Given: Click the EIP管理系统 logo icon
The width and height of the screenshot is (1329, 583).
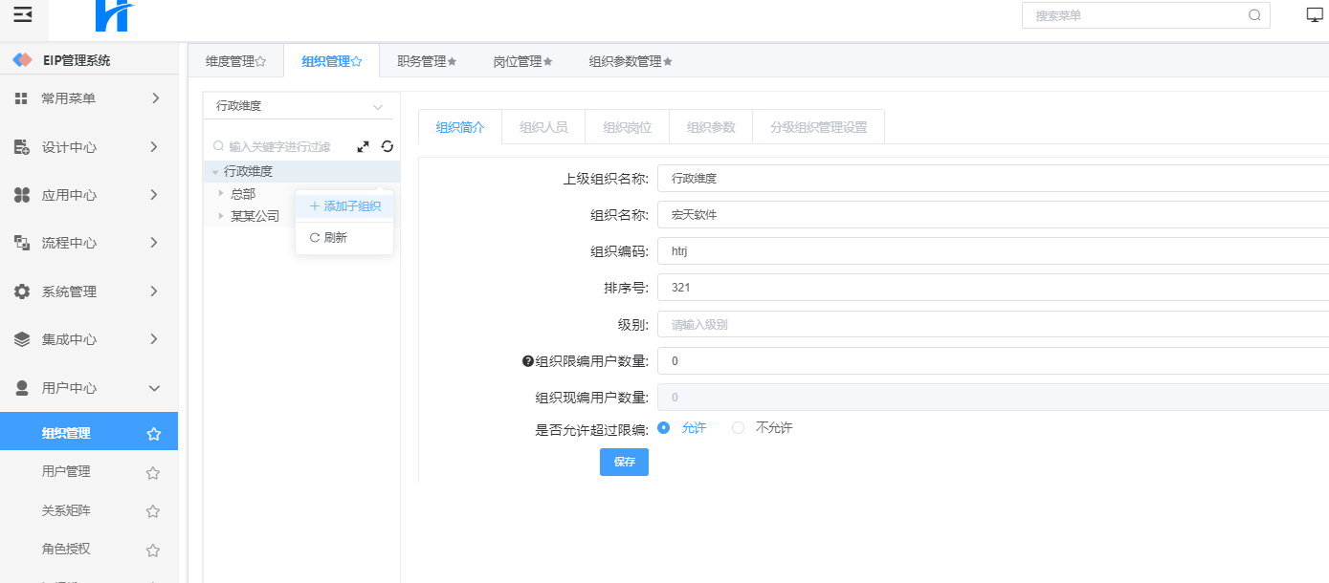Looking at the screenshot, I should 22,60.
